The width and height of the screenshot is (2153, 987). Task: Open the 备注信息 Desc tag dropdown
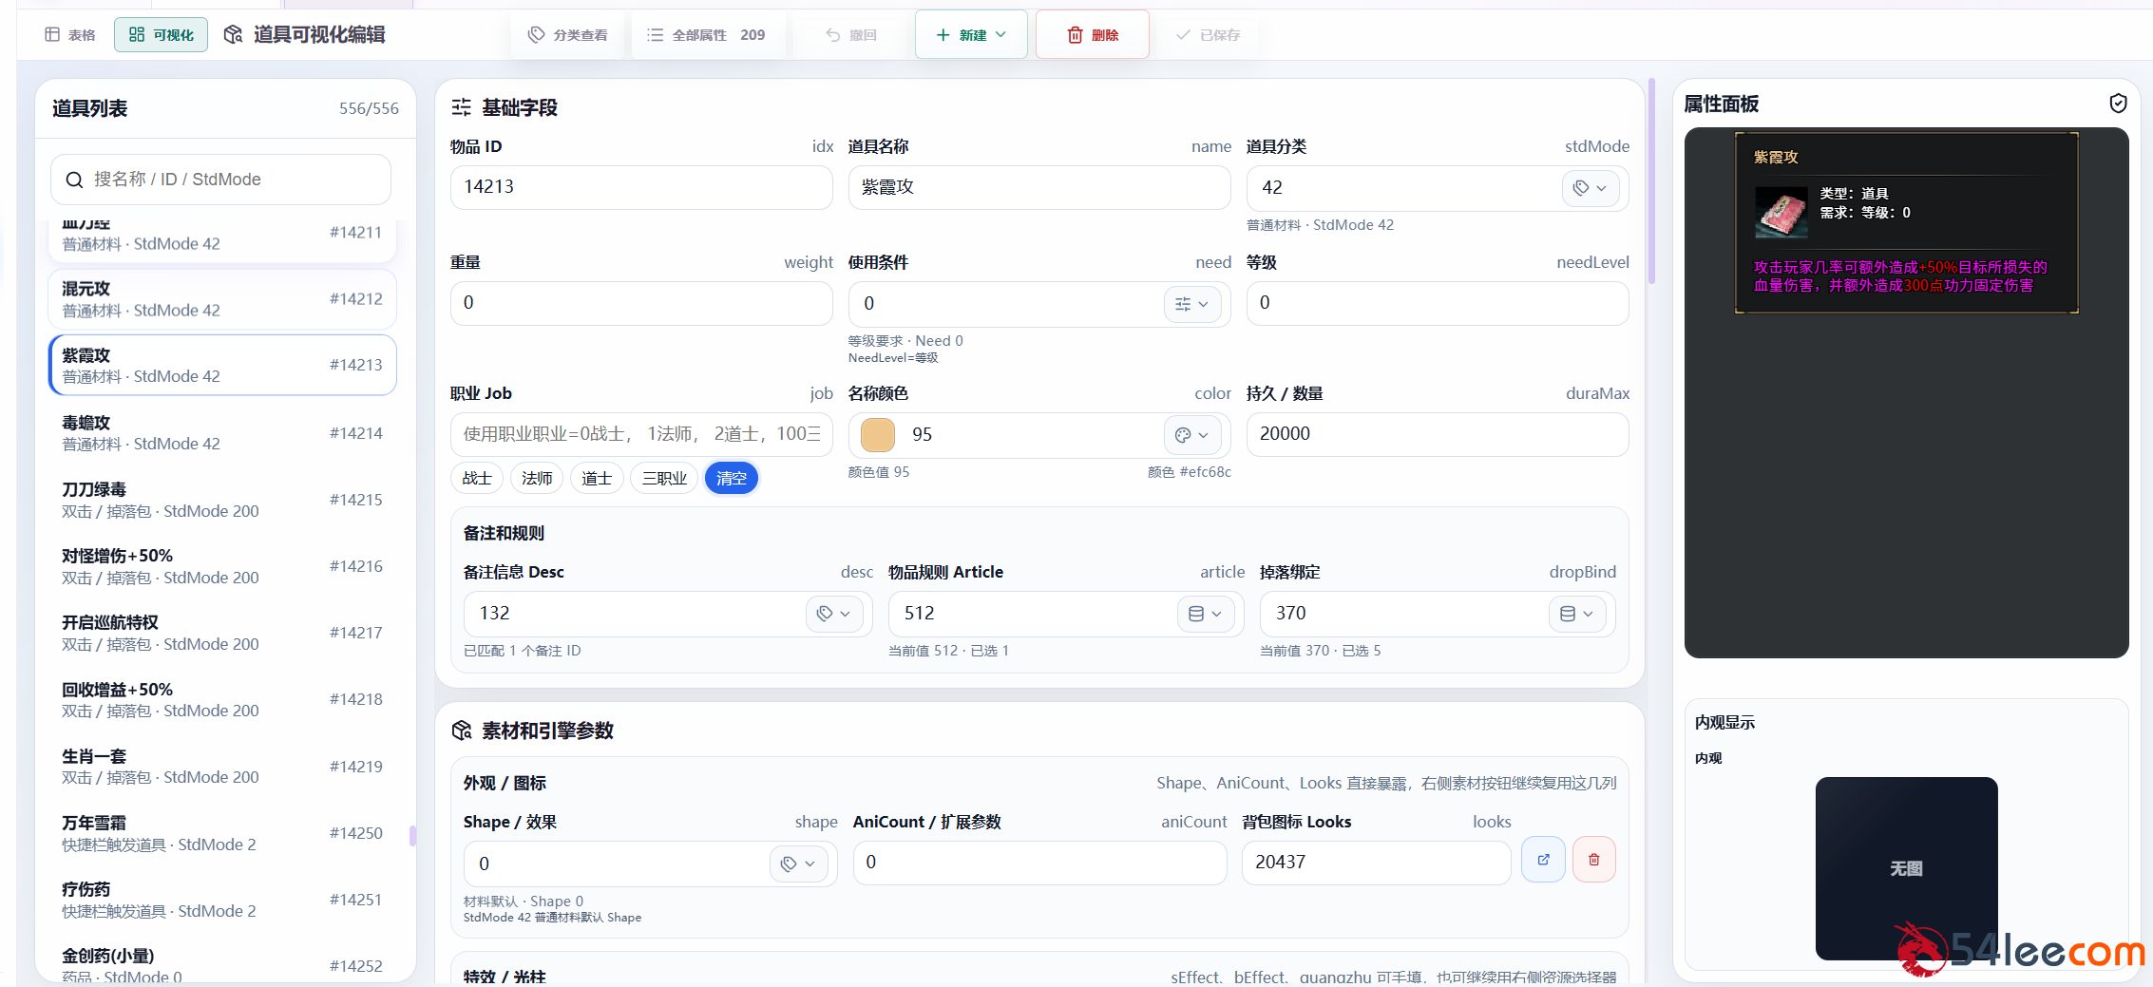coord(833,614)
